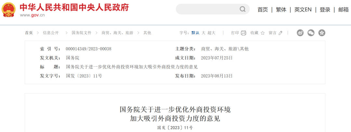Click the 字号 font size label

click(185, 33)
